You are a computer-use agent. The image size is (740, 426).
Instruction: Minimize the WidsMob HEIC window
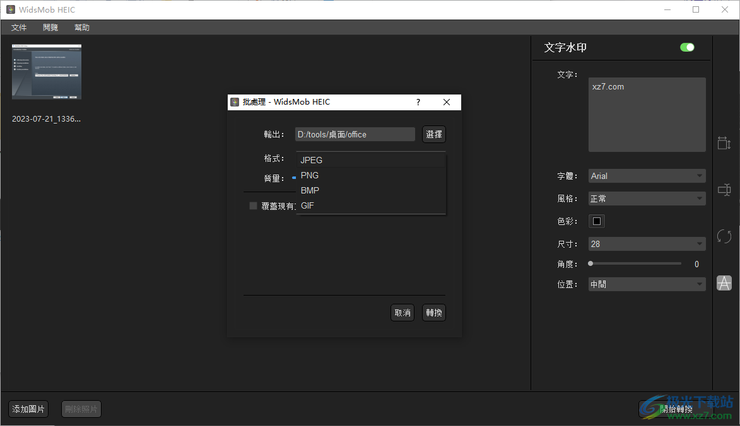click(667, 9)
